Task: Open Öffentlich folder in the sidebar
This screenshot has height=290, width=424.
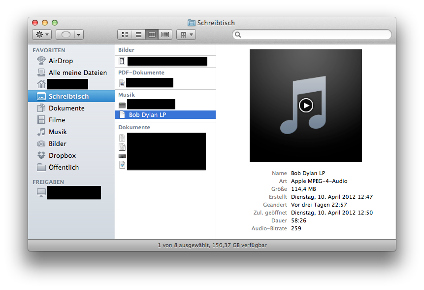Action: [x=72, y=167]
